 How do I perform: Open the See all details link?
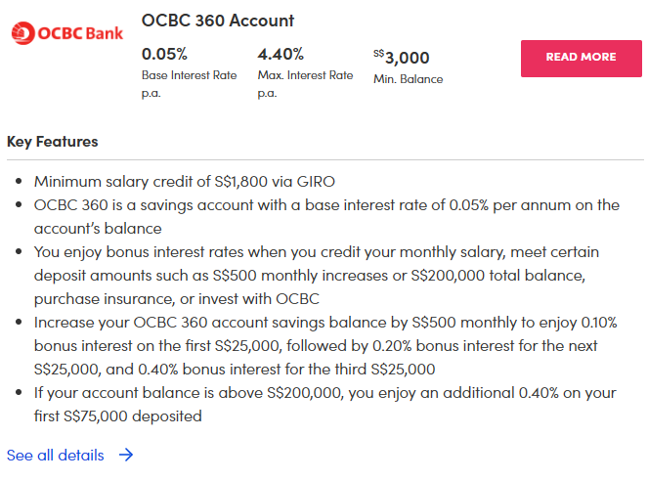click(55, 455)
